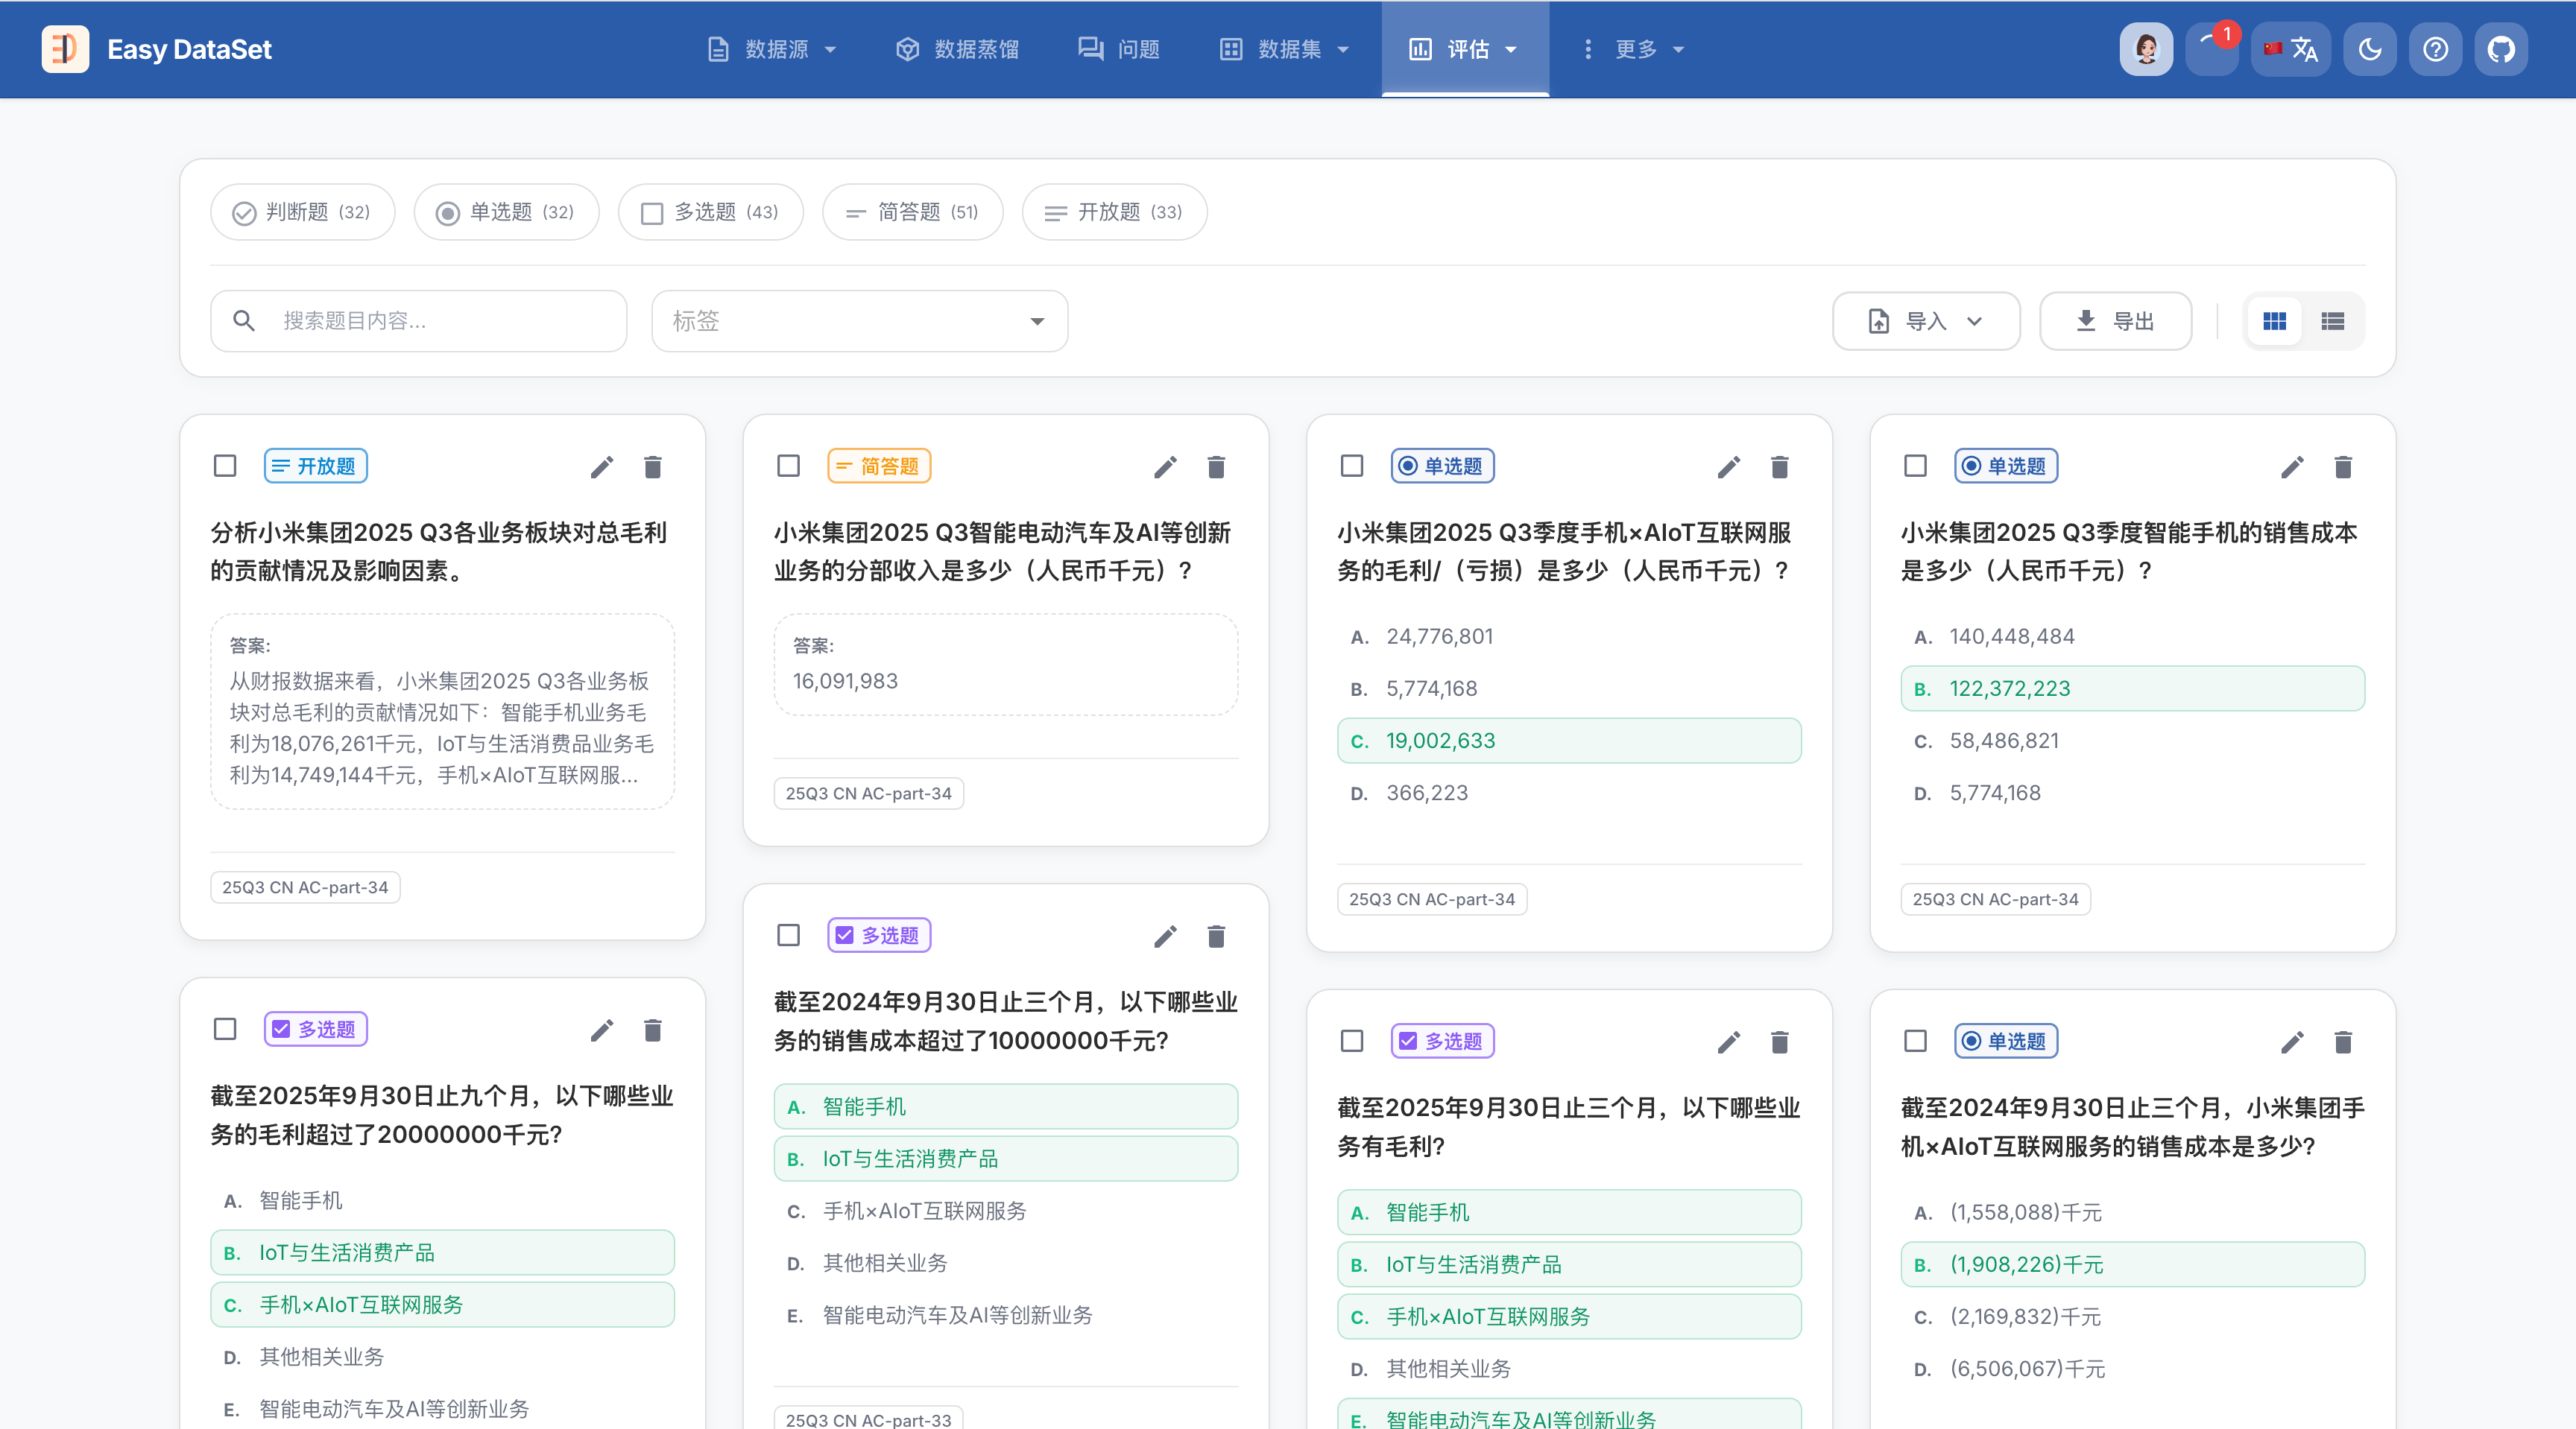The height and width of the screenshot is (1429, 2576).
Task: Expand the 数据源 navigation menu
Action: (772, 49)
